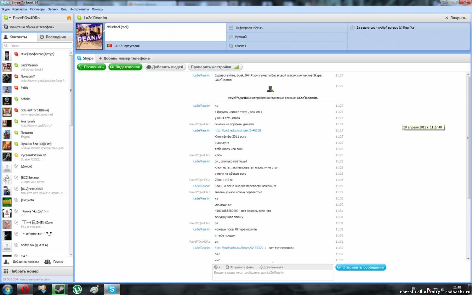Open the Вид menu

[64, 9]
